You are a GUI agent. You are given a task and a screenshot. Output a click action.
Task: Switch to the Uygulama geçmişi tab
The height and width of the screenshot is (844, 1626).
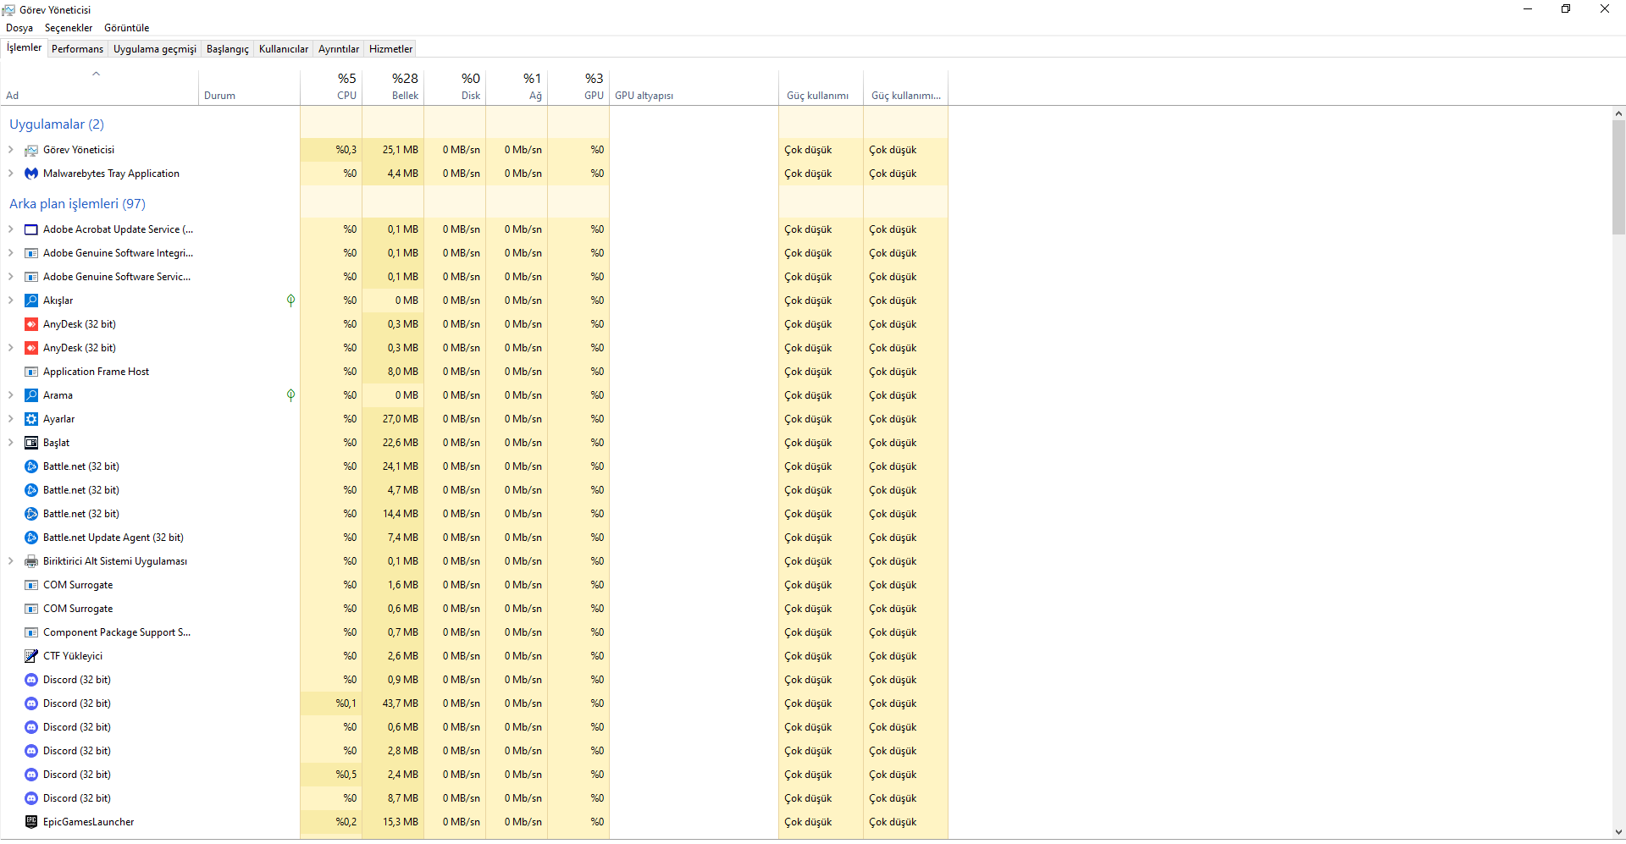point(155,49)
